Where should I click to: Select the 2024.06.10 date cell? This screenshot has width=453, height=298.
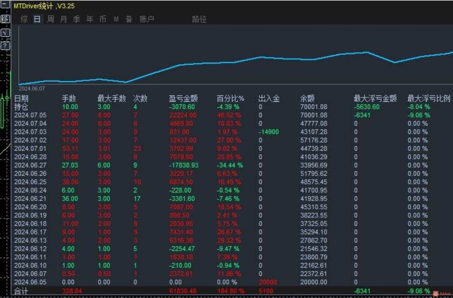pos(30,265)
